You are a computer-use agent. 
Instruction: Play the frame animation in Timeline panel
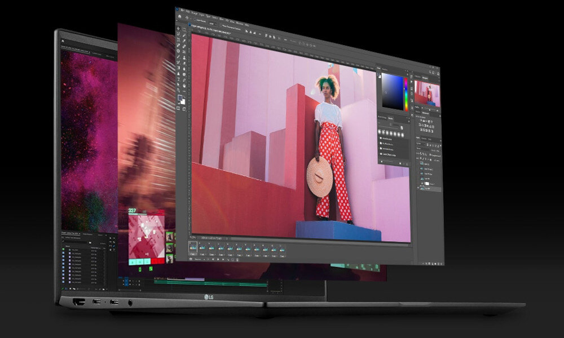tap(218, 259)
